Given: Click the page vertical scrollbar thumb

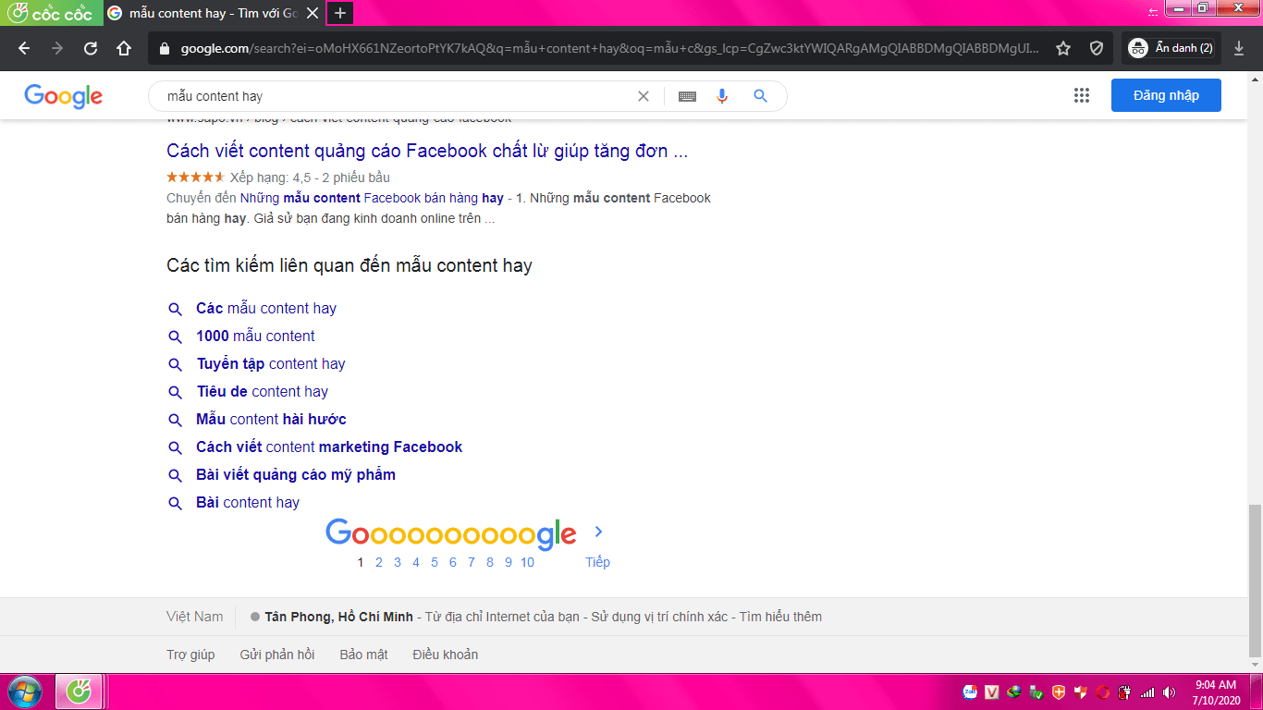Looking at the screenshot, I should [x=1255, y=581].
